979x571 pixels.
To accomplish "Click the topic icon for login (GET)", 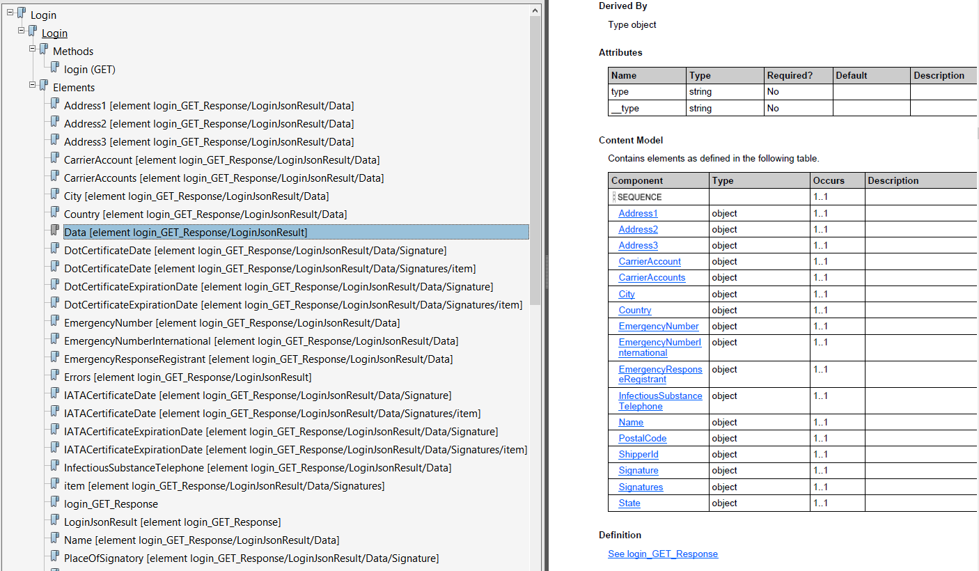I will (x=54, y=68).
